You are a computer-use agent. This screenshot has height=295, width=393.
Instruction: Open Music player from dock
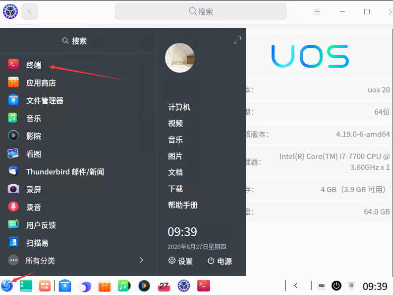(x=124, y=286)
